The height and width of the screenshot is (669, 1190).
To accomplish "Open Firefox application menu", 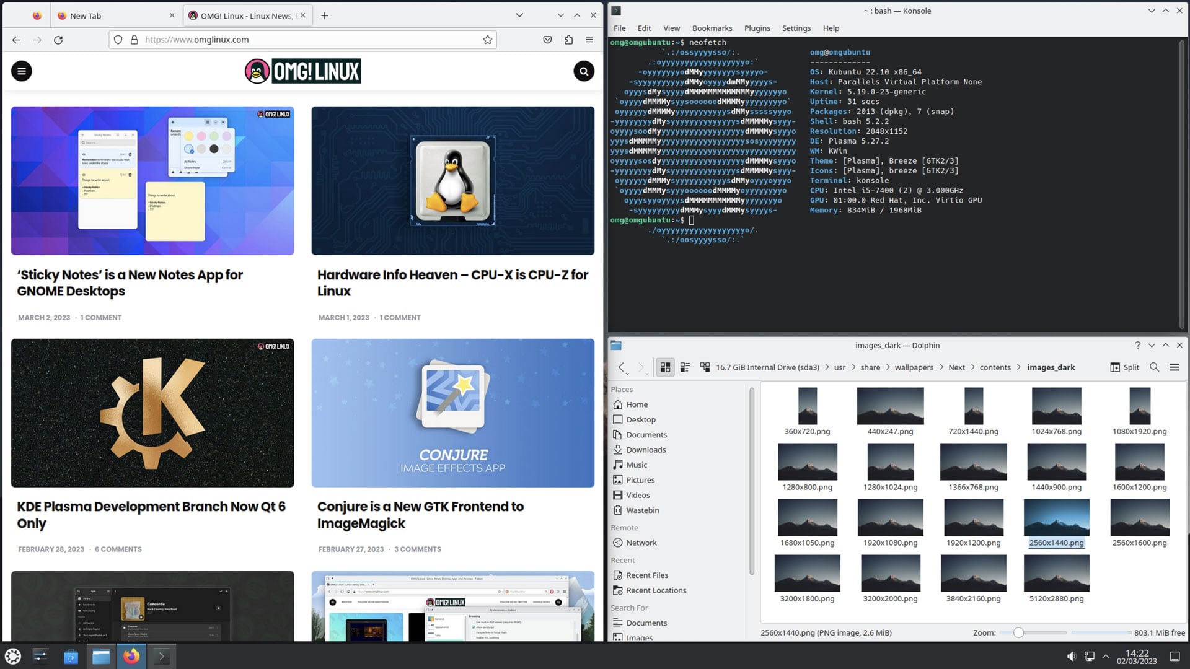I will point(589,40).
